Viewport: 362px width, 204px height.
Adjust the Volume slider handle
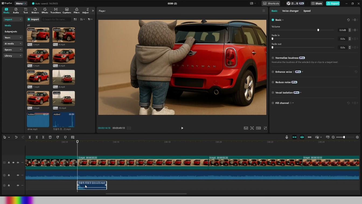coord(318,30)
